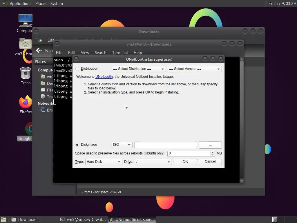The image size is (297, 223).
Task: Open the terminal File menu
Action: click(x=59, y=53)
